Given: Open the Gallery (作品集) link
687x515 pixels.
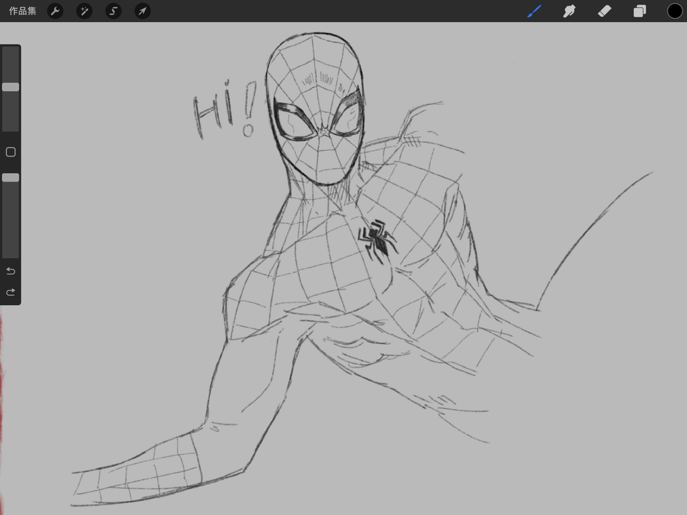Looking at the screenshot, I should (x=22, y=11).
